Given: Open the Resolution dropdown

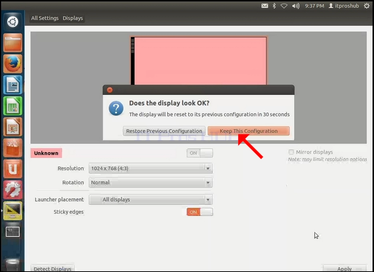Looking at the screenshot, I should 151,169.
